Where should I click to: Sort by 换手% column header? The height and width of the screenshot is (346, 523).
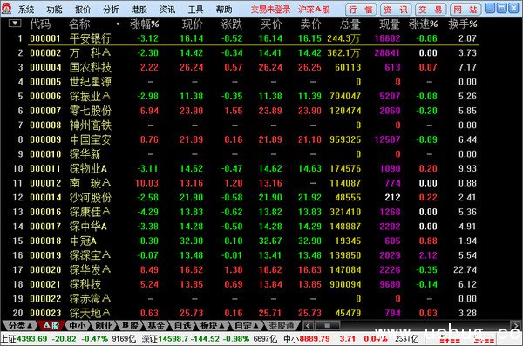(463, 24)
